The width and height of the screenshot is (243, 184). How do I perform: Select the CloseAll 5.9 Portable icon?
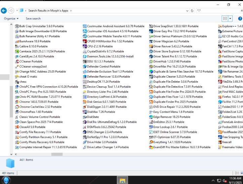click(17, 127)
